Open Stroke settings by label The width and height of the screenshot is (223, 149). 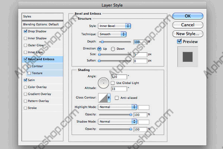coord(32,108)
